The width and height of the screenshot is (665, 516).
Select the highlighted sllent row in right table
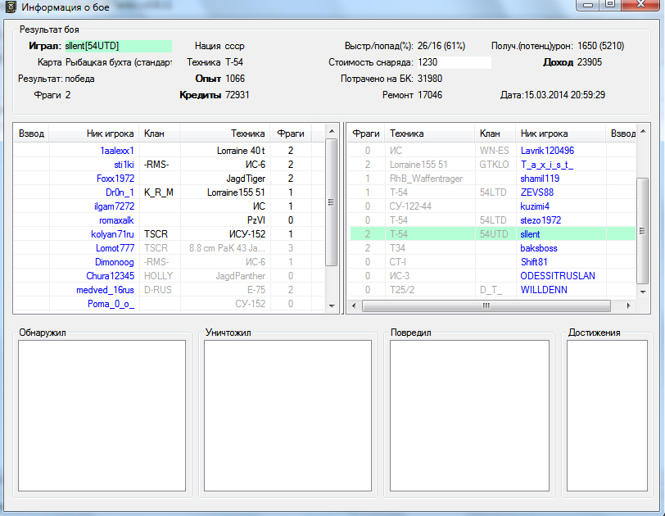click(x=493, y=234)
